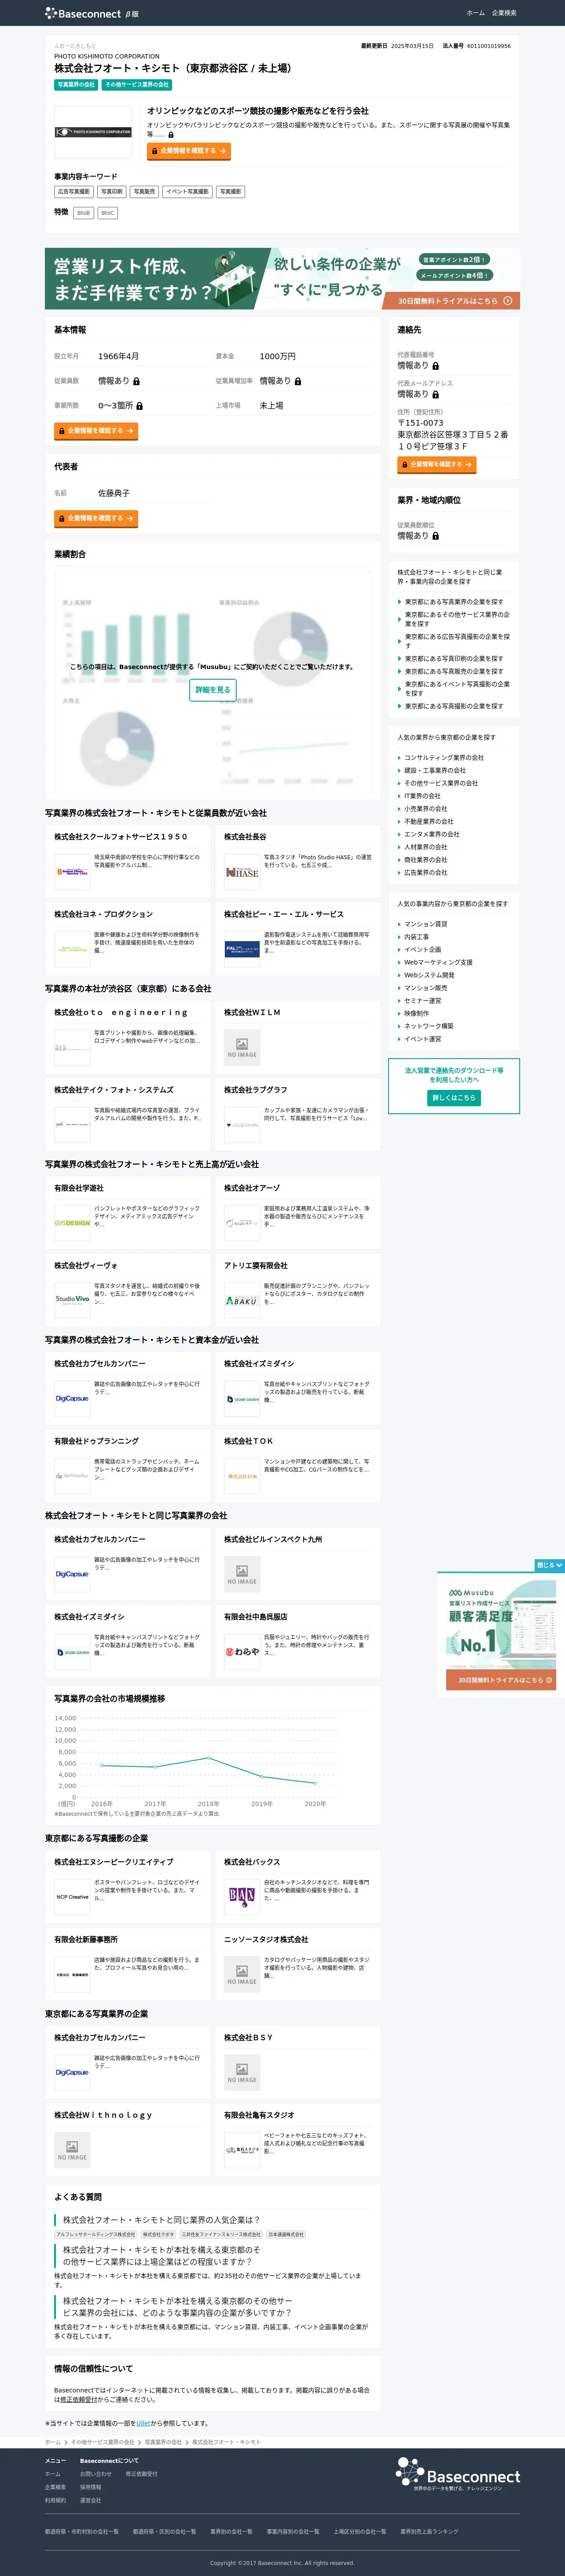Select the イベント写真撮影 keyword tag

(188, 191)
